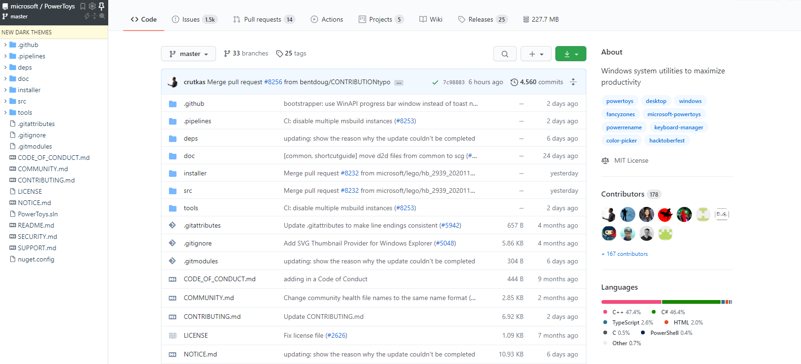
Task: Toggle the sidebar pin icon
Action: 101,6
